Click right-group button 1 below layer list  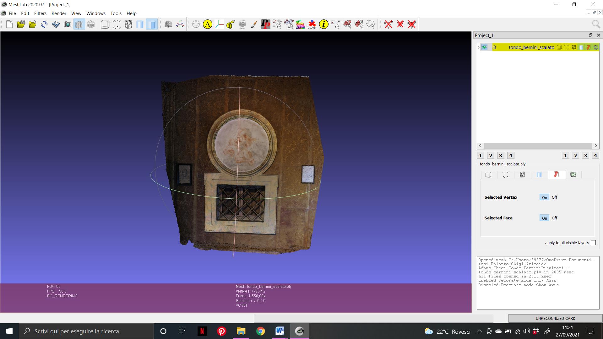click(x=565, y=155)
